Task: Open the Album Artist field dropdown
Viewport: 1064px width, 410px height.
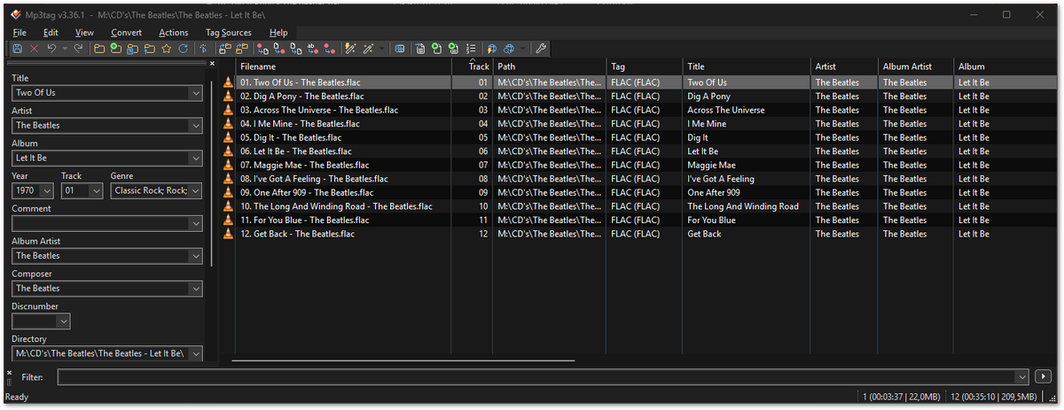Action: 195,256
